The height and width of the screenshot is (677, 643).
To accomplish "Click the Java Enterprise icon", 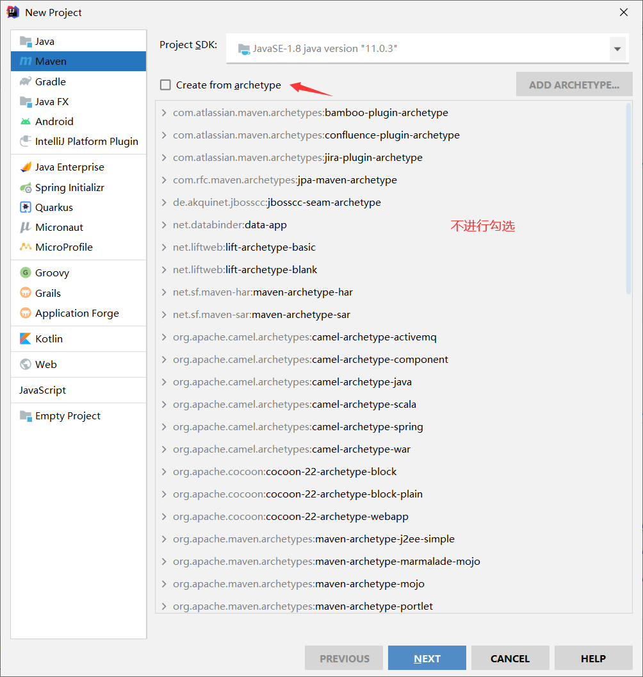I will coord(26,167).
